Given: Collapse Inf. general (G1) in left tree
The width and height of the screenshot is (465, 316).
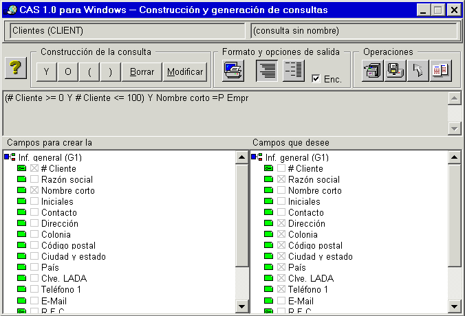Looking at the screenshot, I should click(9, 157).
